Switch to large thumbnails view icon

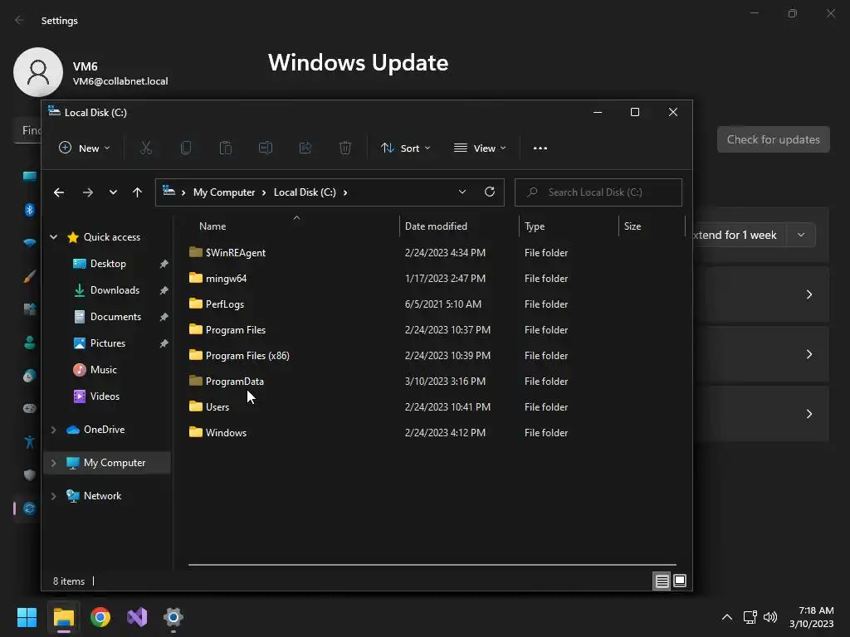click(679, 581)
